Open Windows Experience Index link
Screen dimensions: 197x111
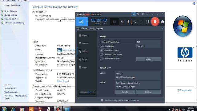point(69,50)
